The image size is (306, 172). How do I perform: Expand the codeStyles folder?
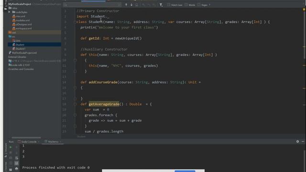coord(10,12)
